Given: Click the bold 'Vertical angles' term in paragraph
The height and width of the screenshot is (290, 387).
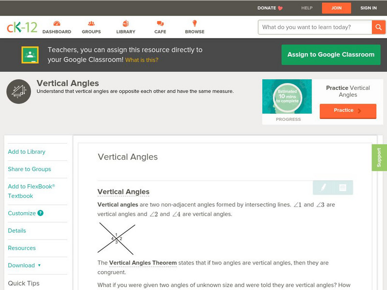Looking at the screenshot, I should coord(118,204).
